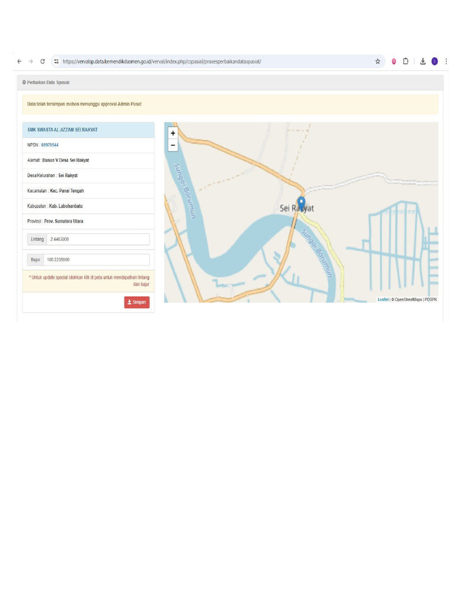
Task: Open the extensions puzzle icon
Action: [x=406, y=61]
